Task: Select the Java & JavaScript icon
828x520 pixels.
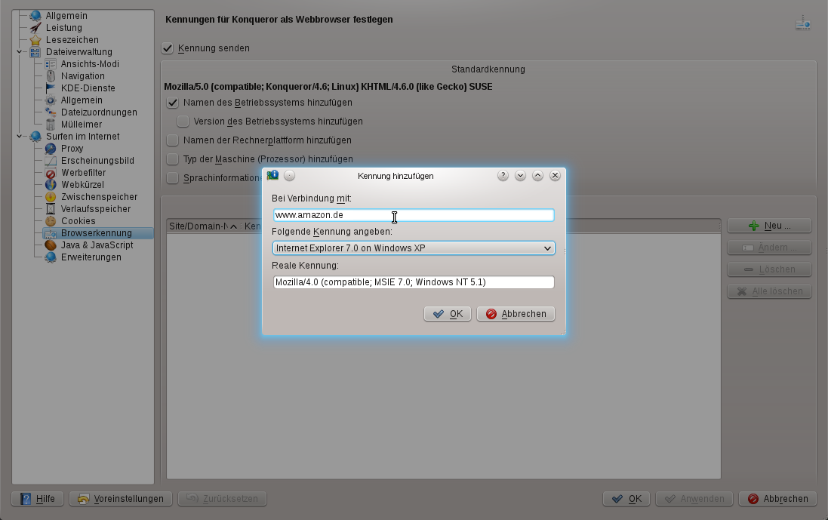Action: point(51,245)
